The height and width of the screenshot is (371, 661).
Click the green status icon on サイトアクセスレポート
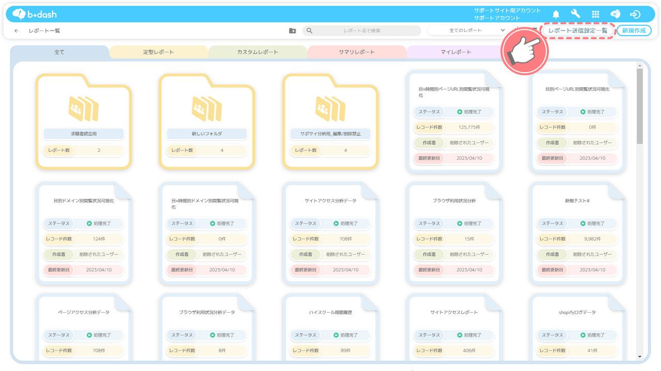pyautogui.click(x=460, y=335)
